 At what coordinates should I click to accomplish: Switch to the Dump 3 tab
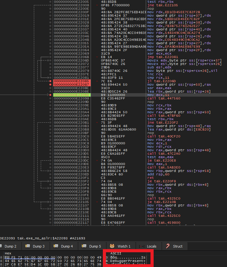(35, 246)
